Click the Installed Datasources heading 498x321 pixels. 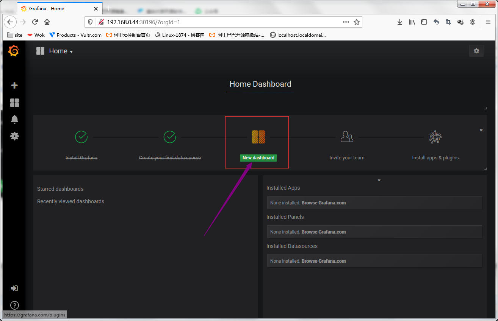click(292, 246)
